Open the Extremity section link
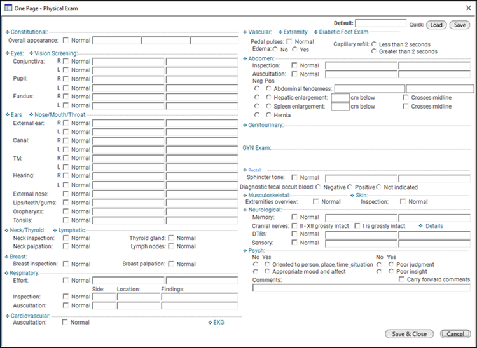 click(x=295, y=32)
